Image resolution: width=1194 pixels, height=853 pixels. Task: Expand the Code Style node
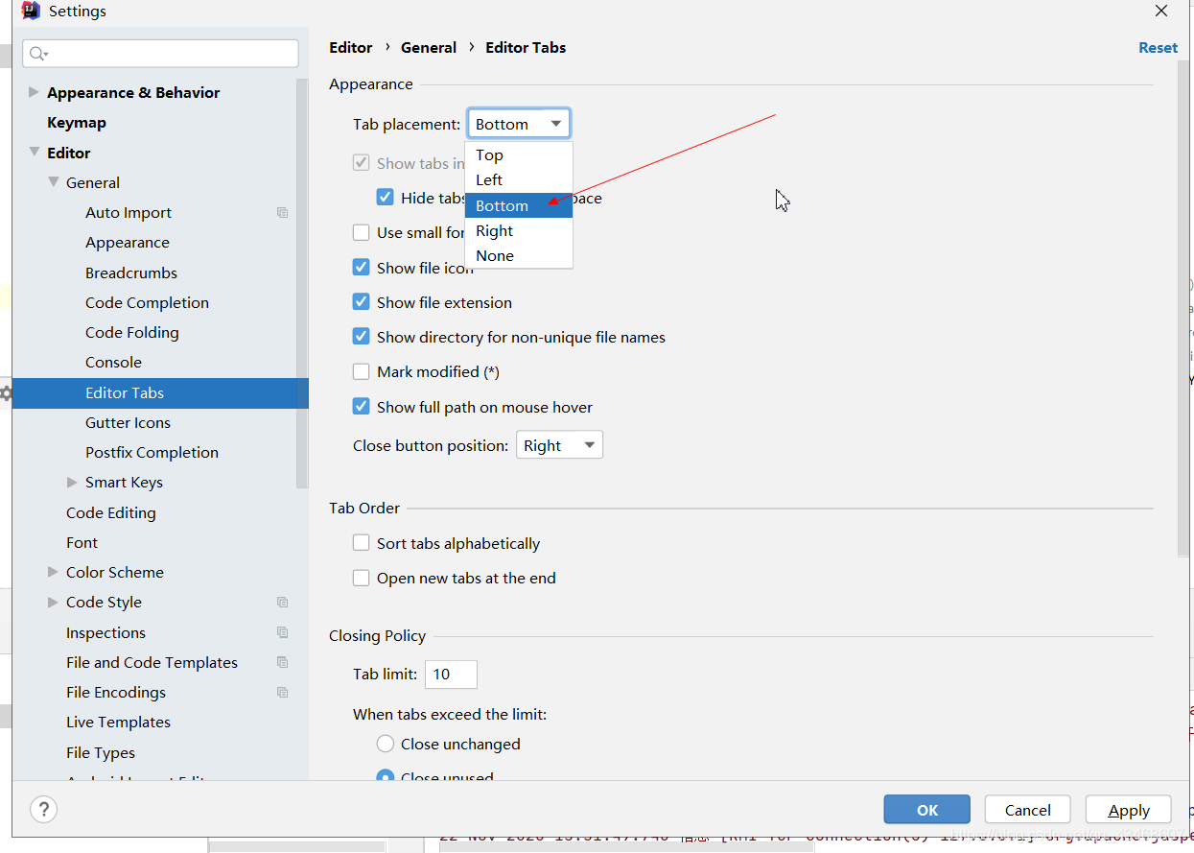54,602
